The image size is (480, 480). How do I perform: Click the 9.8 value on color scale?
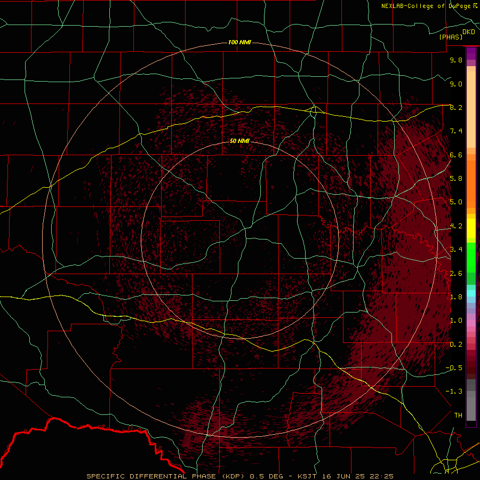[x=456, y=60]
